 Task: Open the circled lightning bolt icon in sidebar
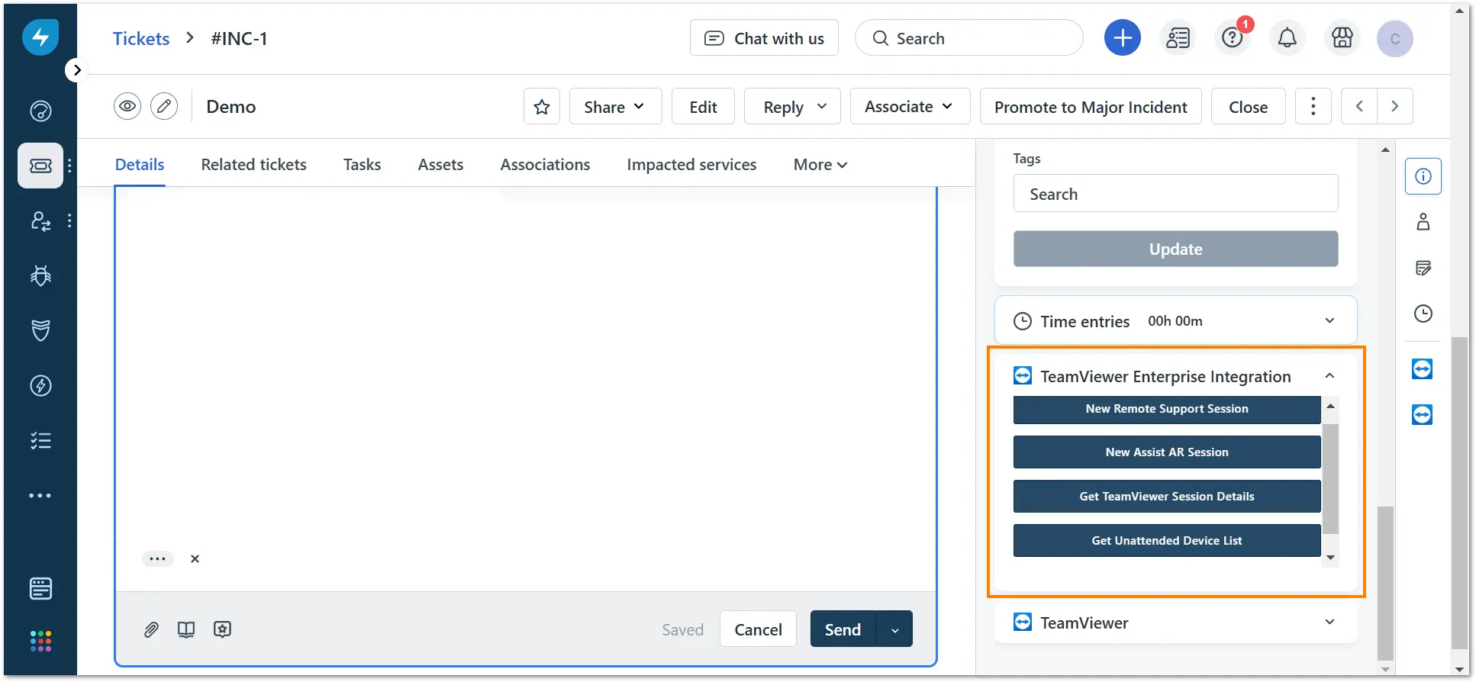40,385
